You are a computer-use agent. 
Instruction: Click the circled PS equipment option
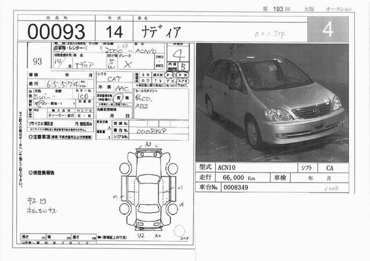tap(170, 75)
